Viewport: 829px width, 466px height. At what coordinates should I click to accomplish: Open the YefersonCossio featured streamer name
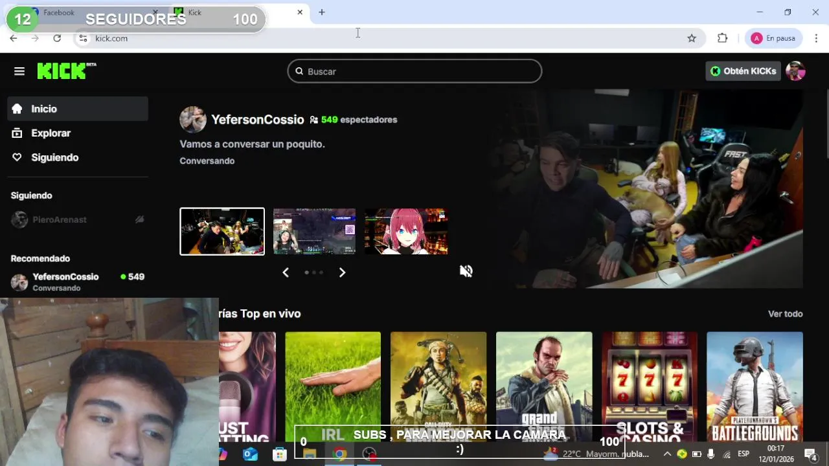tap(257, 120)
